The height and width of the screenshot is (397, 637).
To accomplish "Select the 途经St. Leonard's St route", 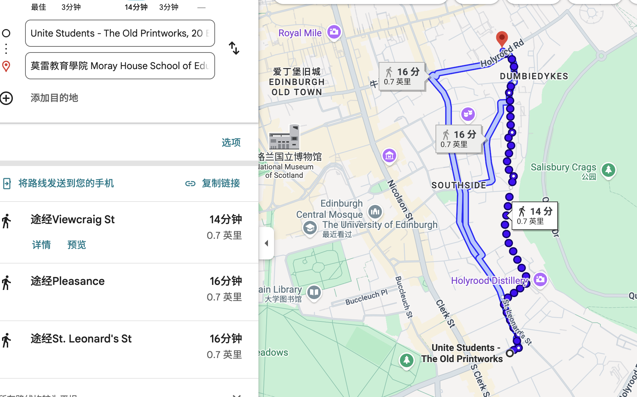I will (81, 339).
